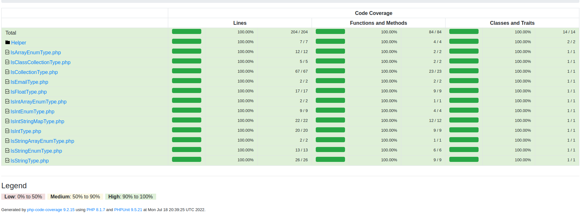Click the 7 / 7 lines value
The image size is (580, 213).
tap(304, 42)
